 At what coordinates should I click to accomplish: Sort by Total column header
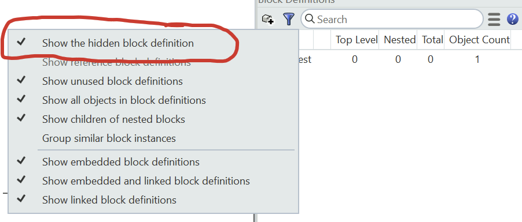pyautogui.click(x=431, y=40)
